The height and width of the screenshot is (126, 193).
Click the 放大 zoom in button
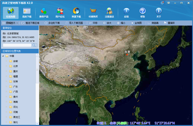click(107, 23)
